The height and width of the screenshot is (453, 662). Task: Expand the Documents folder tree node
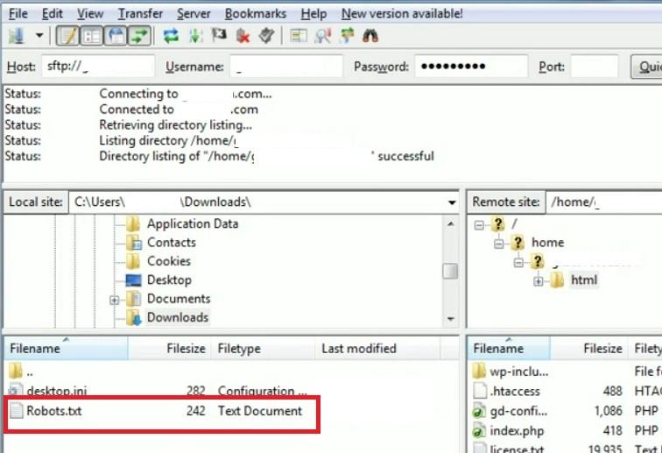coord(114,300)
